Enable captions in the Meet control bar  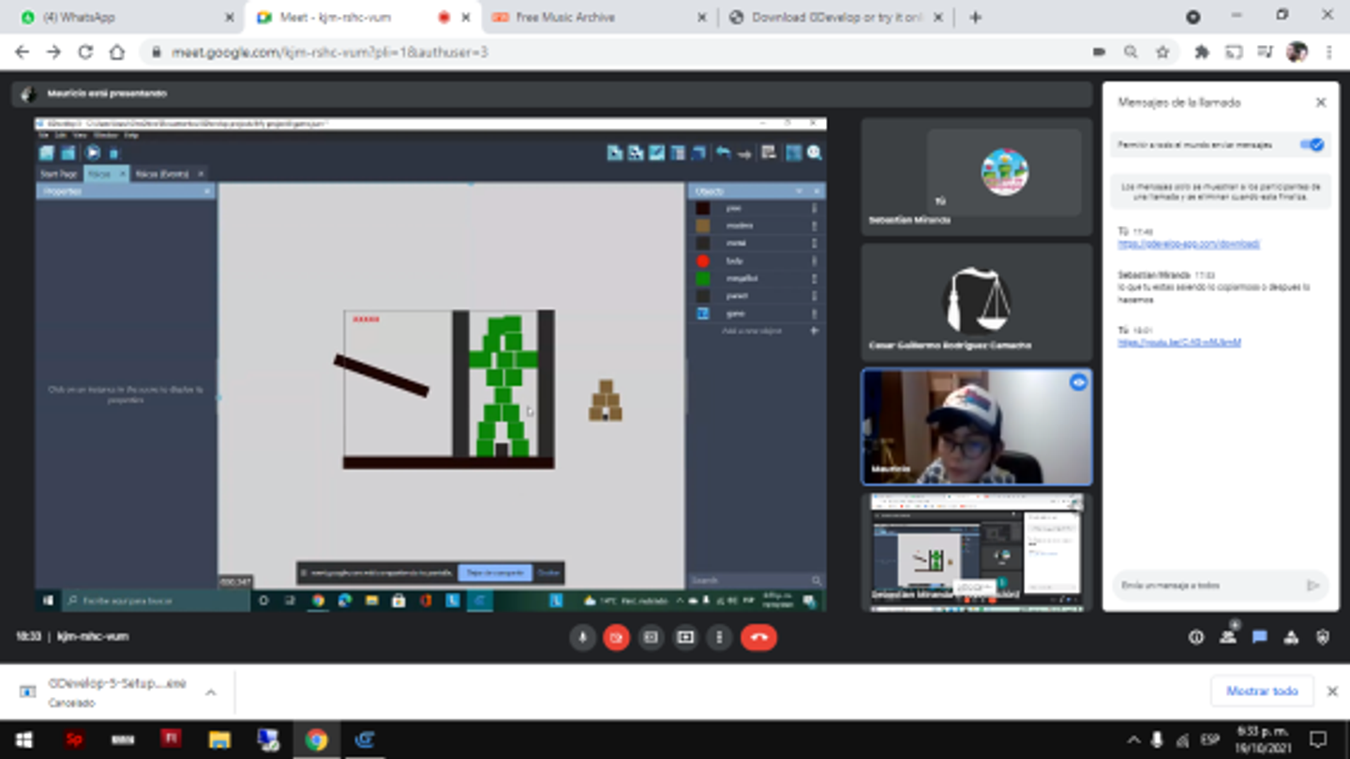pyautogui.click(x=651, y=637)
